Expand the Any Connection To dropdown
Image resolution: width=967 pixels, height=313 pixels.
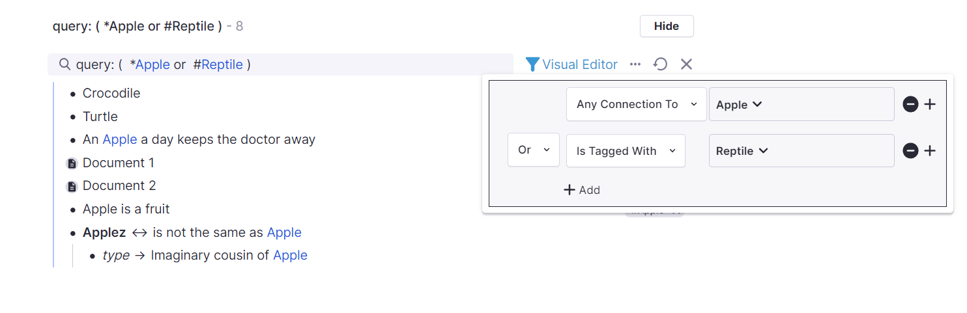point(636,104)
